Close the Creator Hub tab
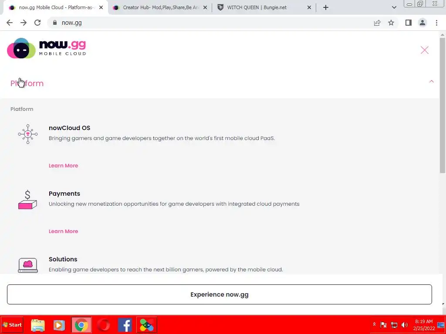Viewport: 446px width, 334px height. point(205,8)
